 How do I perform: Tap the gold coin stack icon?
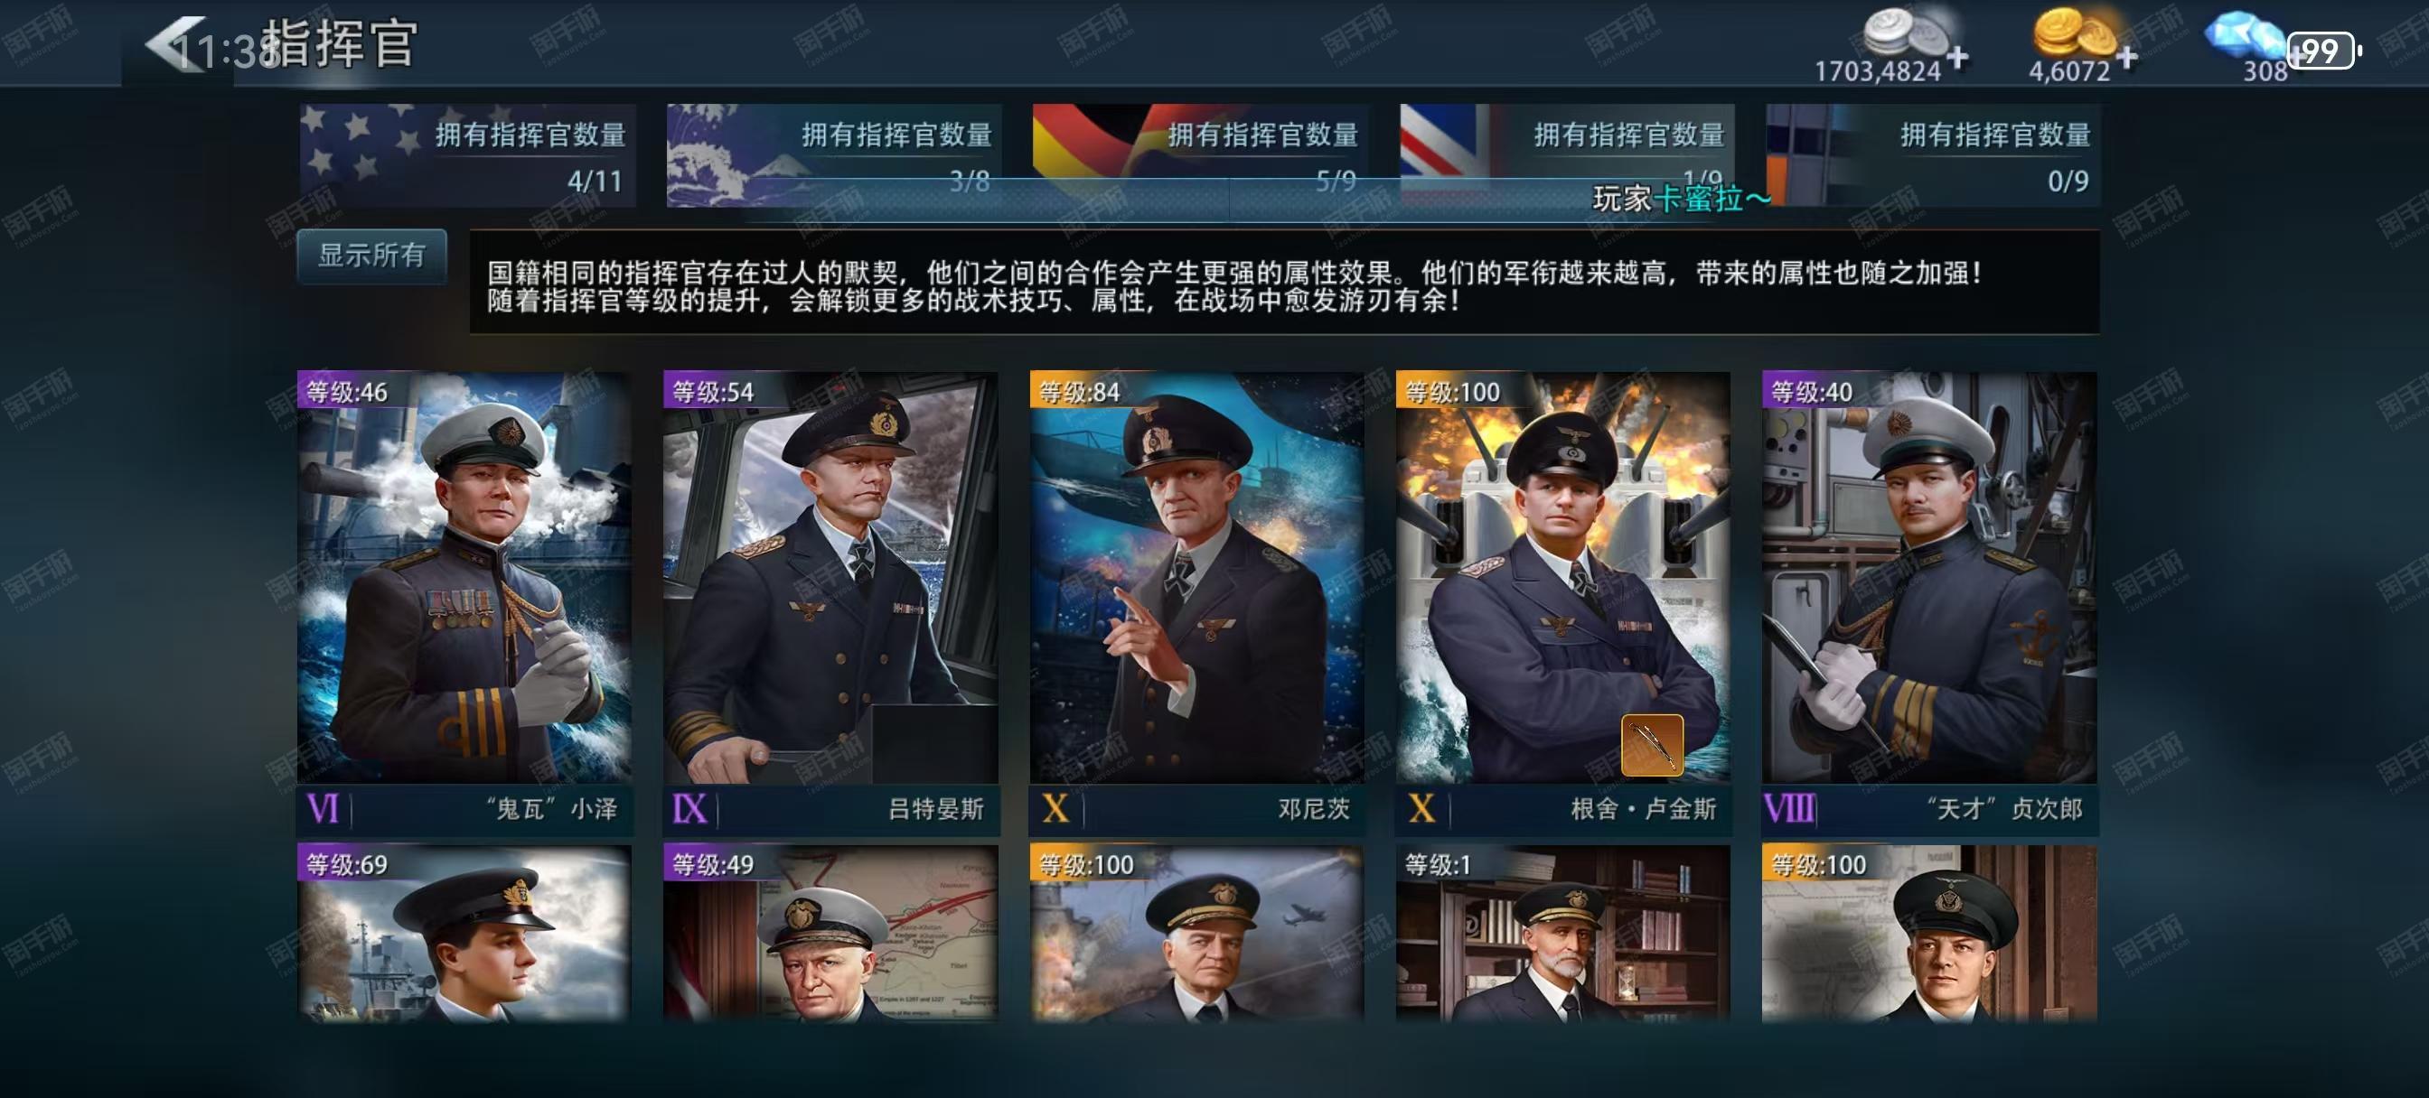2075,34
